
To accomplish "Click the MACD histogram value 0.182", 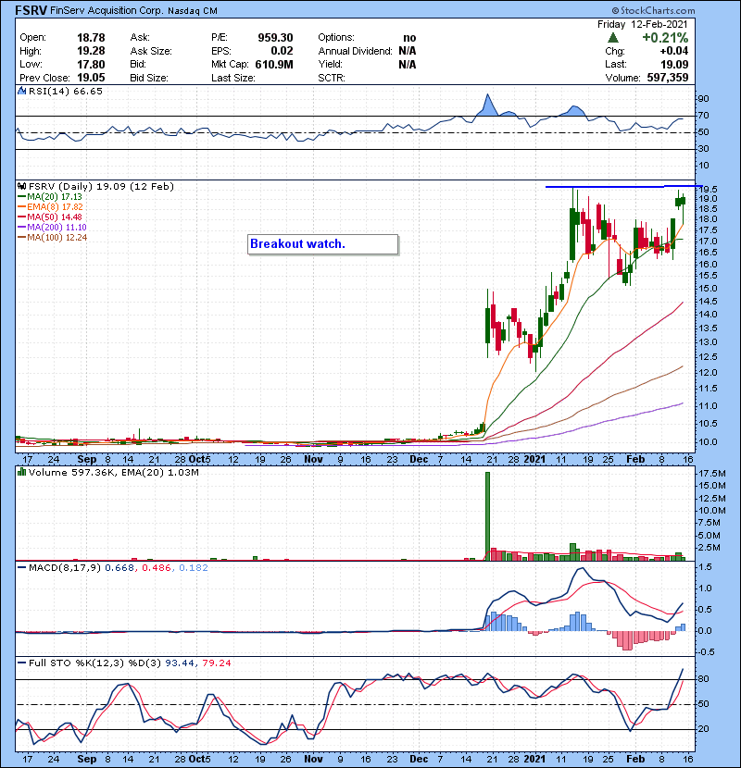I will (194, 568).
